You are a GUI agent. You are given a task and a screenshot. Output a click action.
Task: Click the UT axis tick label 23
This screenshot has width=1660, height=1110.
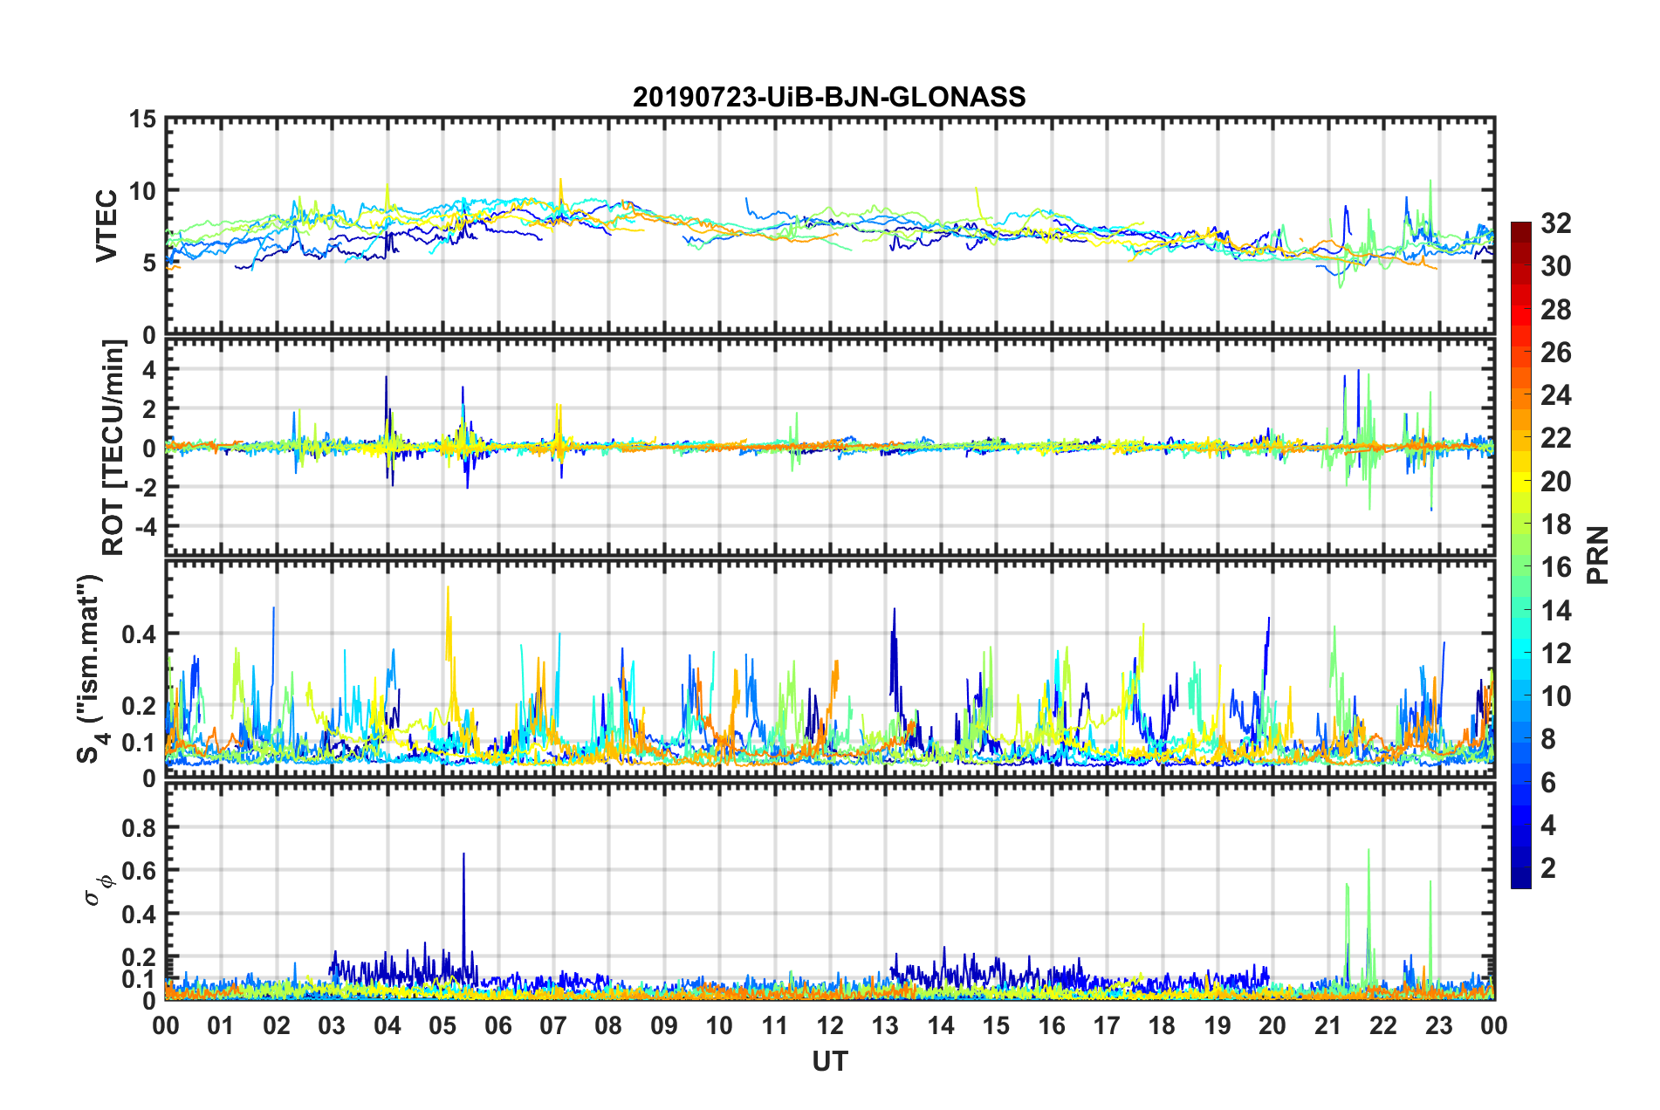click(x=1439, y=1025)
